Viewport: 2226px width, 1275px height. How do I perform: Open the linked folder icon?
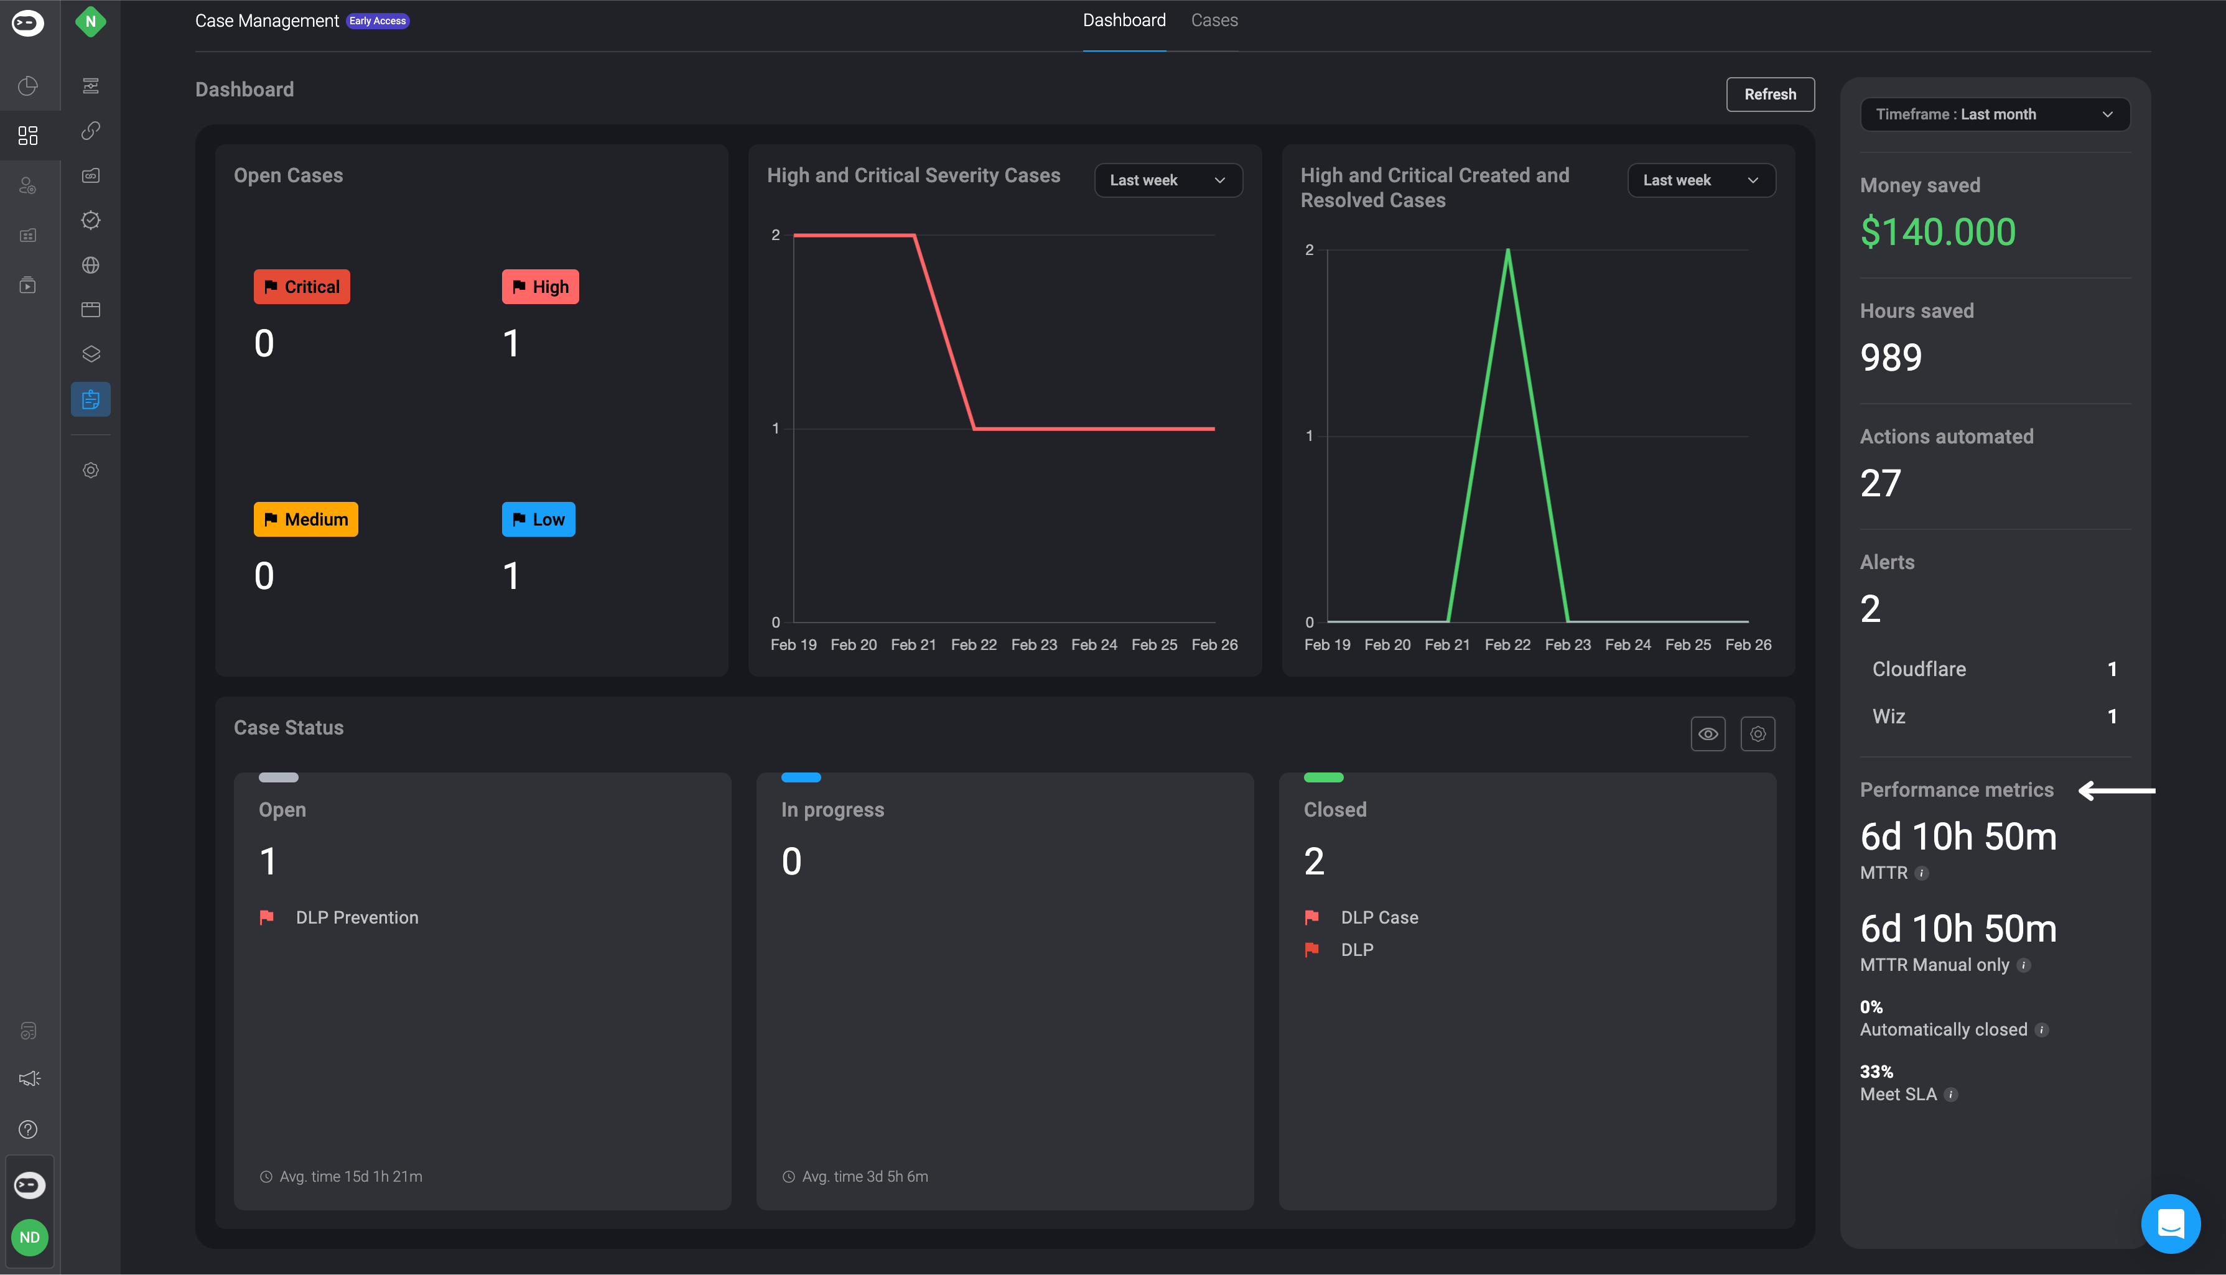coord(90,175)
